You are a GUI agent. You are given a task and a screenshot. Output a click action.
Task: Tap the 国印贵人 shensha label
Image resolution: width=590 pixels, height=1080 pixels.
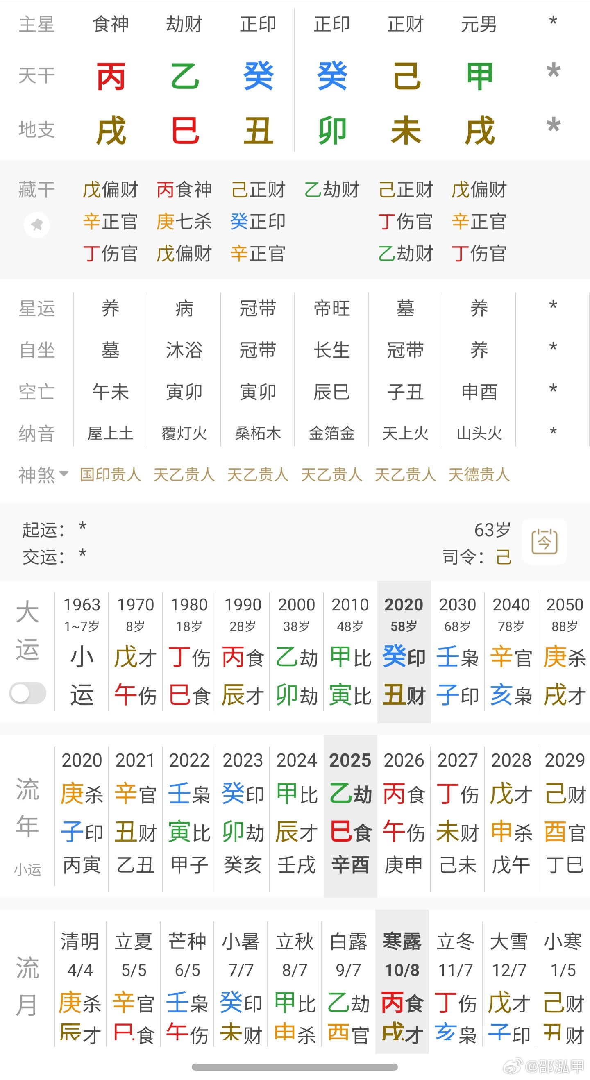(110, 474)
